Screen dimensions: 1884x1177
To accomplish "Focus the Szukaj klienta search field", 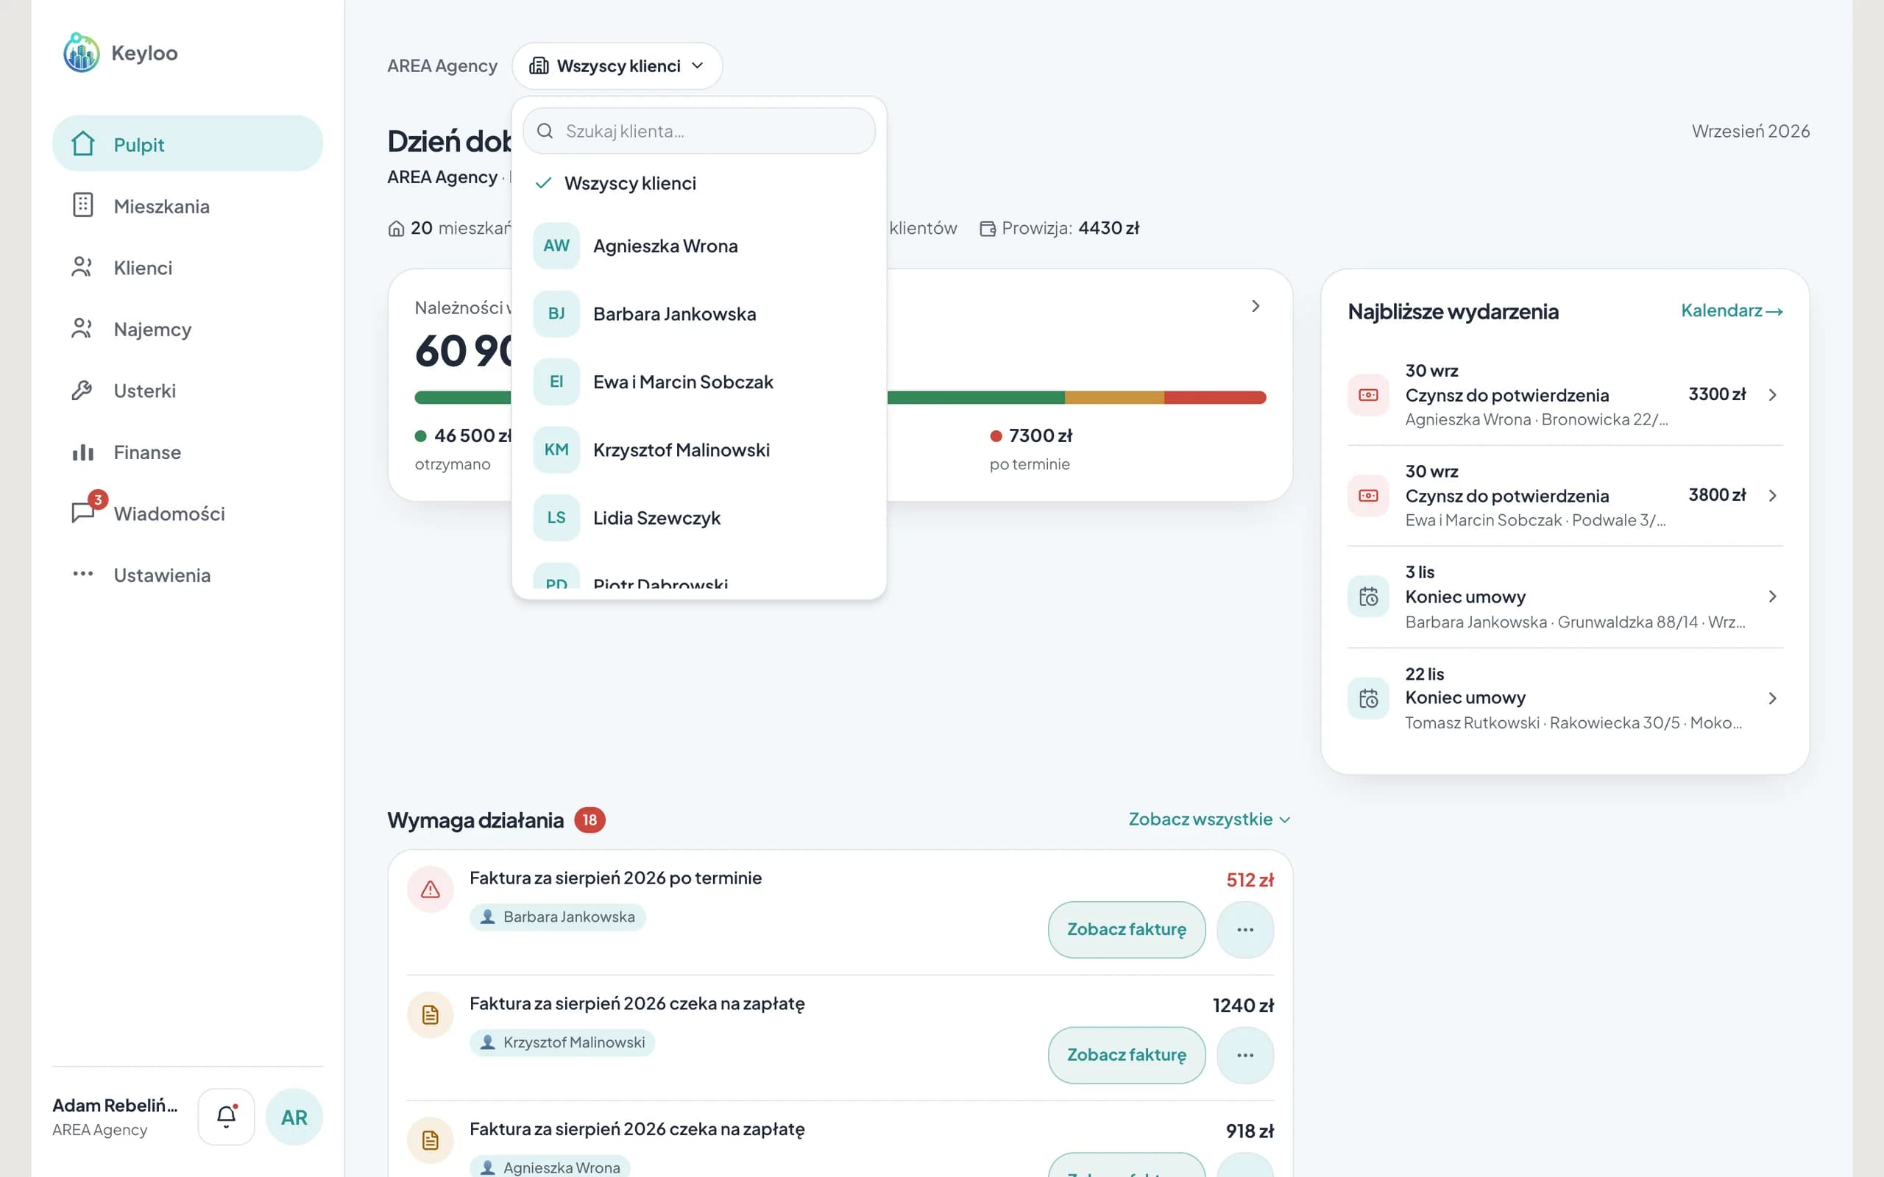I will point(698,131).
